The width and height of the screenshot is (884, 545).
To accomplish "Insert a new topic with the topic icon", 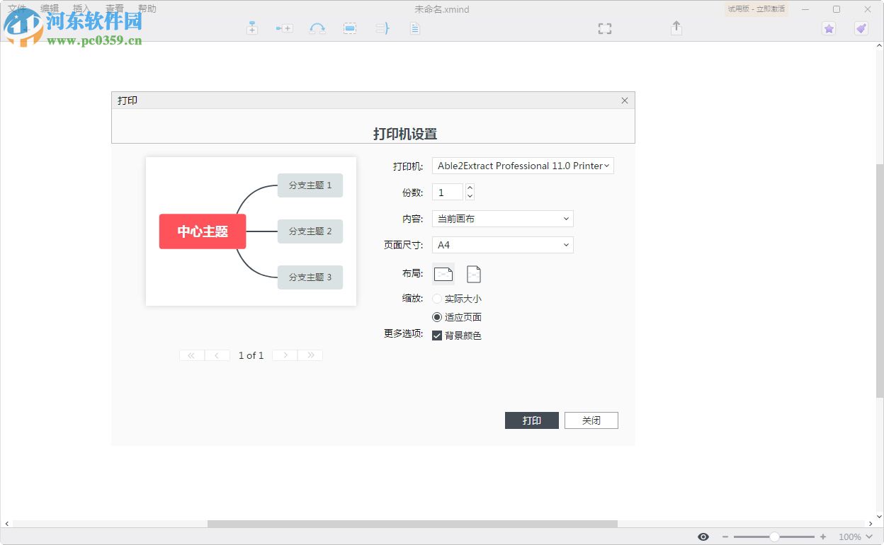I will tap(252, 28).
